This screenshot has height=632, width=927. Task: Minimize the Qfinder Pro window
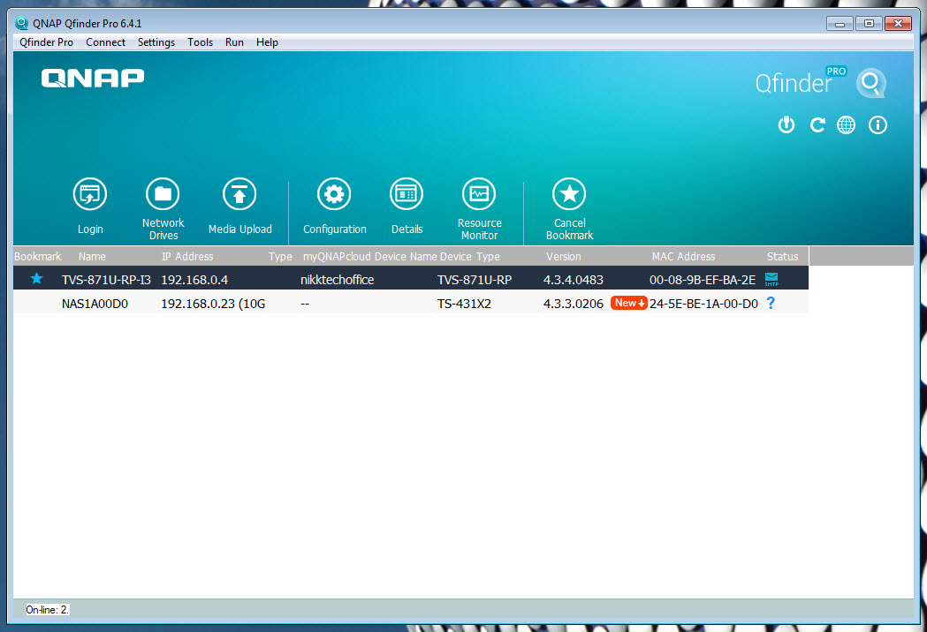pos(840,24)
